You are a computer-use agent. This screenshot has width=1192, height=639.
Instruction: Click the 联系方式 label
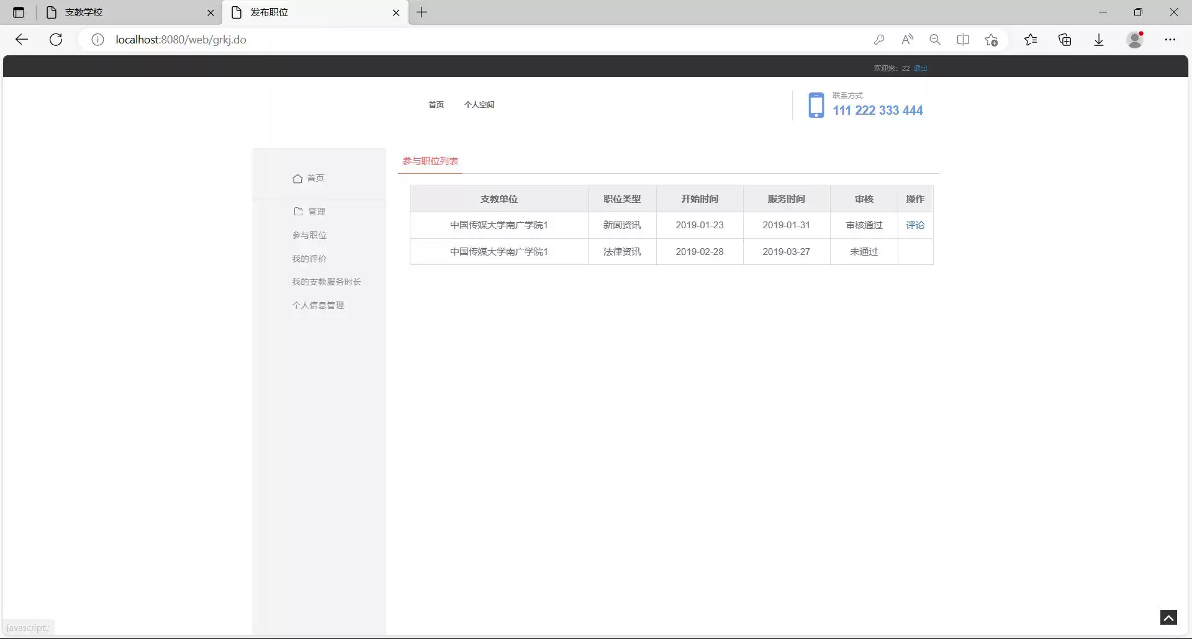coord(848,96)
